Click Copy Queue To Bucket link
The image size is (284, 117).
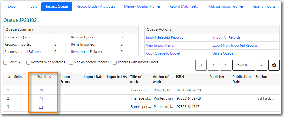(x=163, y=54)
